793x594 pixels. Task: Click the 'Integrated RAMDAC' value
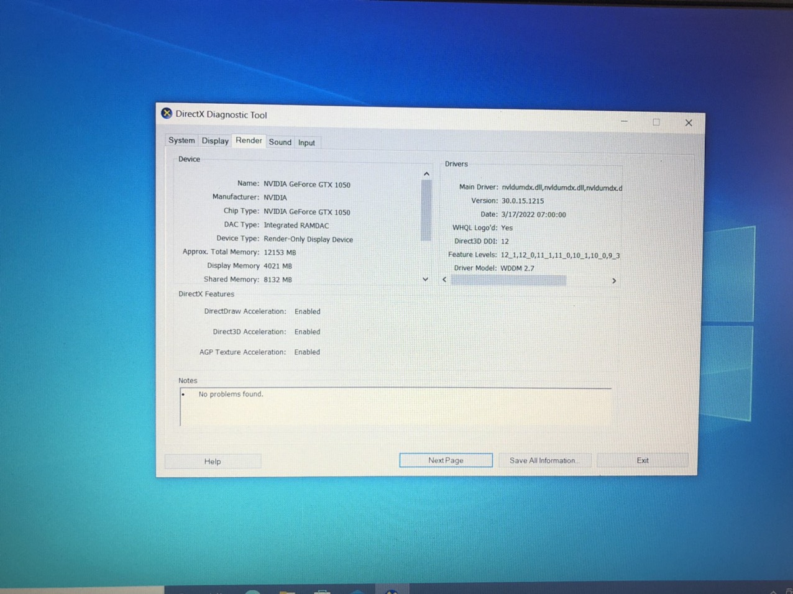coord(296,226)
